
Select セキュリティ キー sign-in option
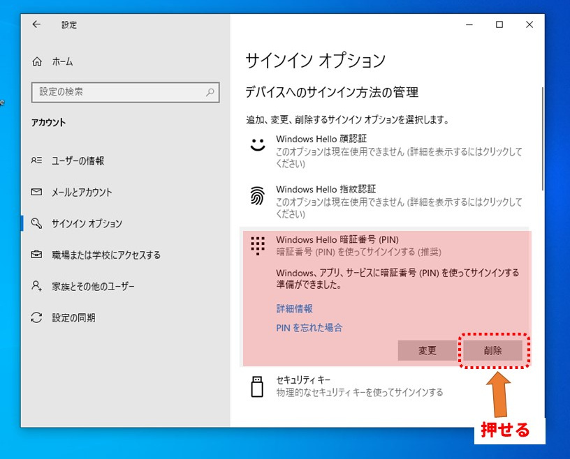[x=359, y=386]
